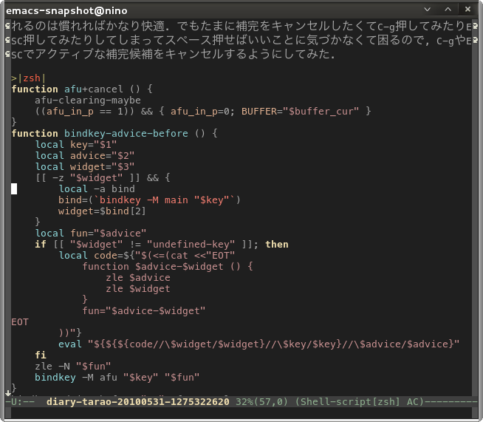Click the >|zsh| block marker line
483x422 pixels.
click(x=29, y=78)
